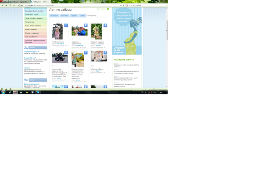This screenshot has width=276, height=174.
Task: Go forward using the browser forward arrow
Action: (6, 5)
